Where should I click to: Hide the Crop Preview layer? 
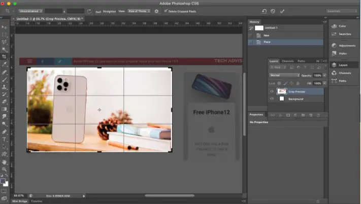tap(272, 91)
